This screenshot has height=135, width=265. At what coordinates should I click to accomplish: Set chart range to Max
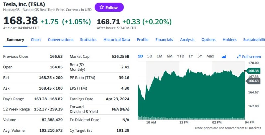(x=210, y=56)
